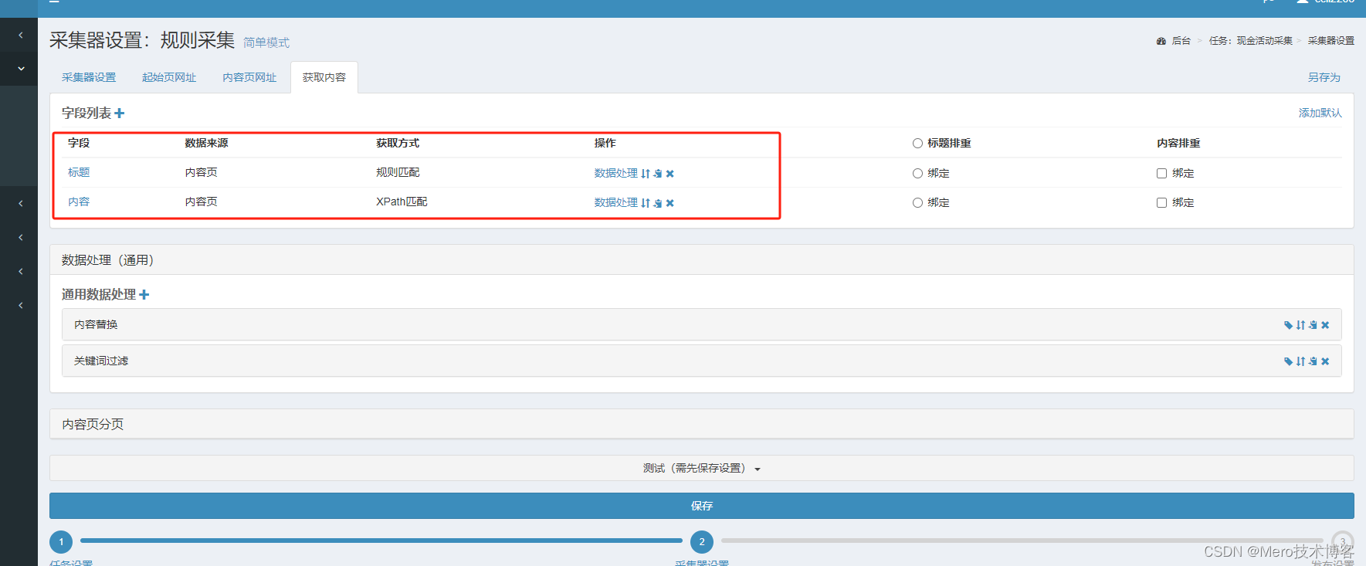Switch to 简单模式 link

(x=266, y=42)
